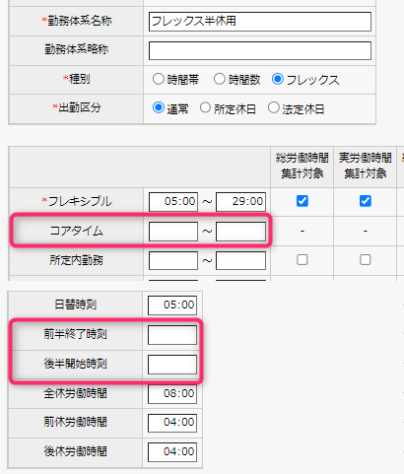The image size is (404, 474).
Task: Click the empty 前半終了時刻 field
Action: pos(172,335)
